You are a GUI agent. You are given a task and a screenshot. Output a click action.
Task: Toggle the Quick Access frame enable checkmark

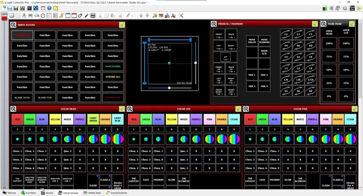pos(122,25)
